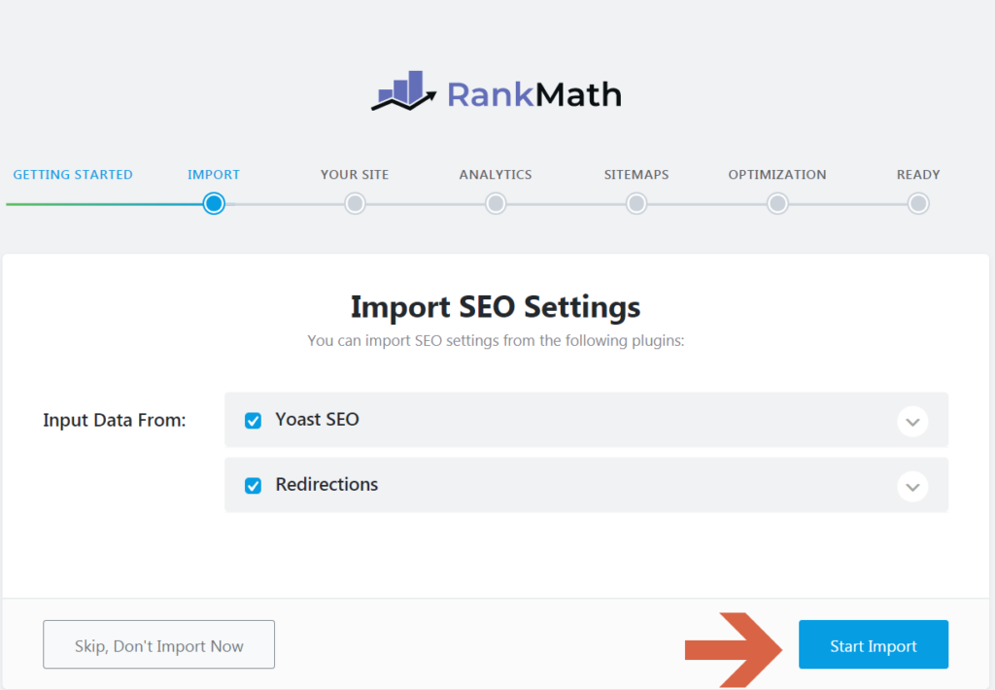Open the Your Site step label
Screen dimensions: 995x690
[355, 175]
